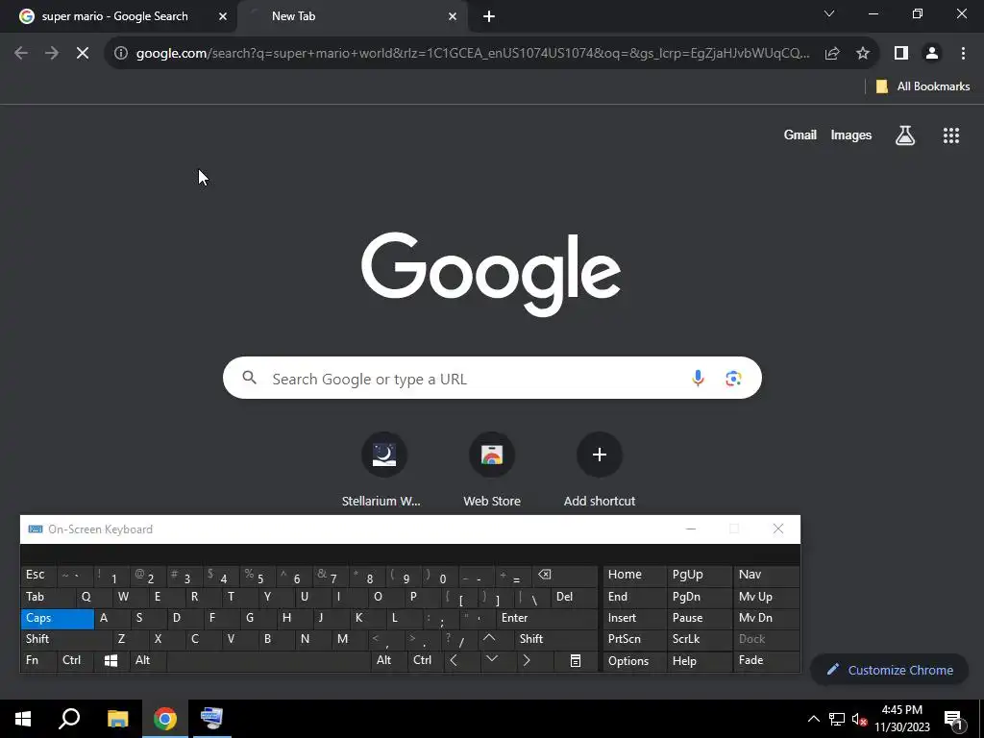This screenshot has width=984, height=738.
Task: Open Windows Start menu
Action: (23, 719)
